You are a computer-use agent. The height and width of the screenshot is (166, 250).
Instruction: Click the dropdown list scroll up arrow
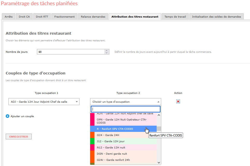tap(159, 115)
